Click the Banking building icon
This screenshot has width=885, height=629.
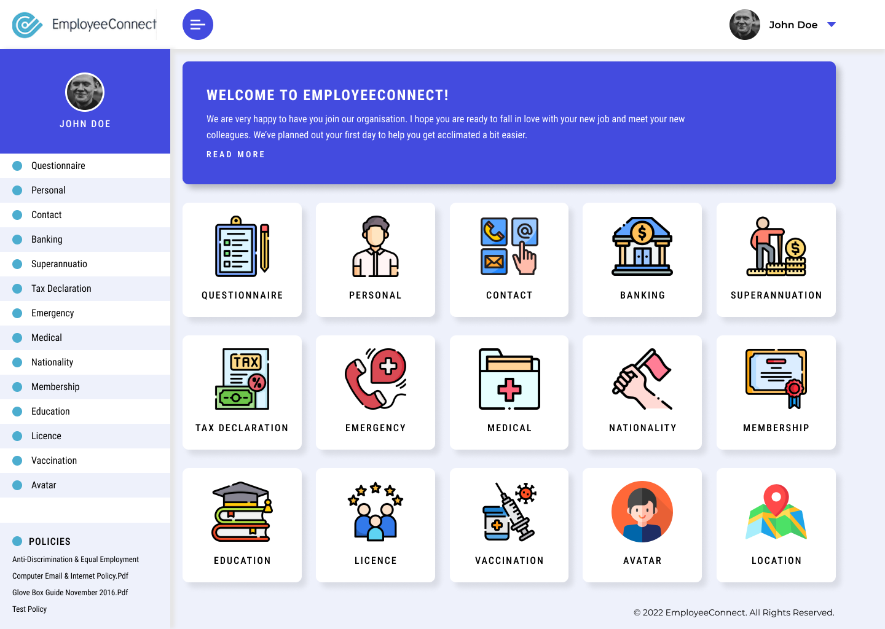pyautogui.click(x=642, y=246)
